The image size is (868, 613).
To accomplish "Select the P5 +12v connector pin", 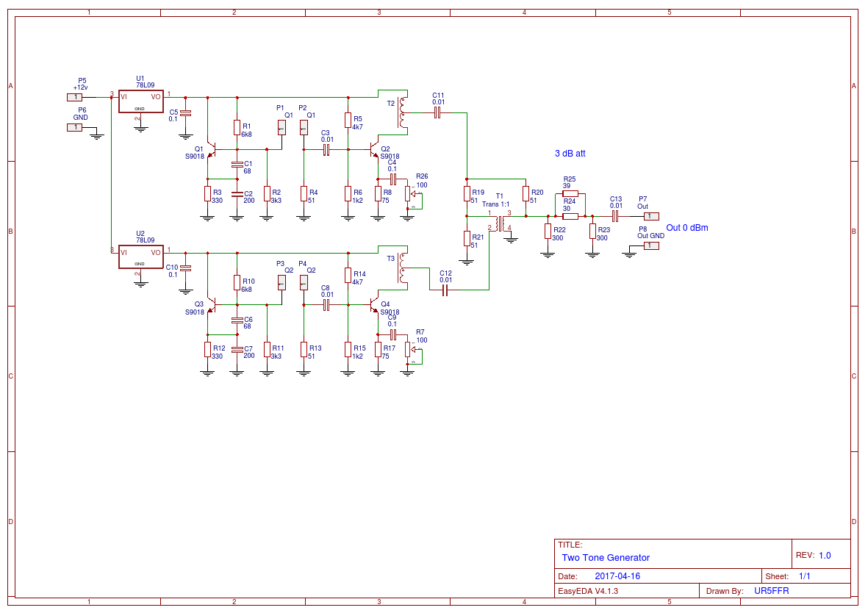I will tap(75, 97).
